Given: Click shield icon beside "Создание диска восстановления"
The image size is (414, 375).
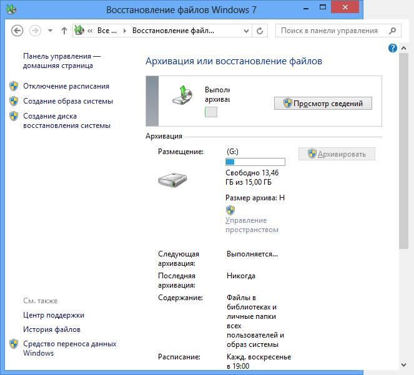Looking at the screenshot, I should click(14, 116).
